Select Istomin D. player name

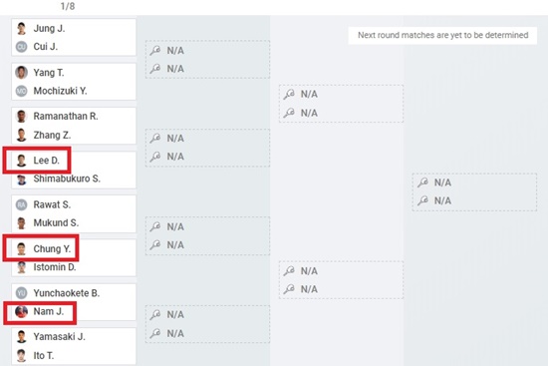pyautogui.click(x=55, y=267)
